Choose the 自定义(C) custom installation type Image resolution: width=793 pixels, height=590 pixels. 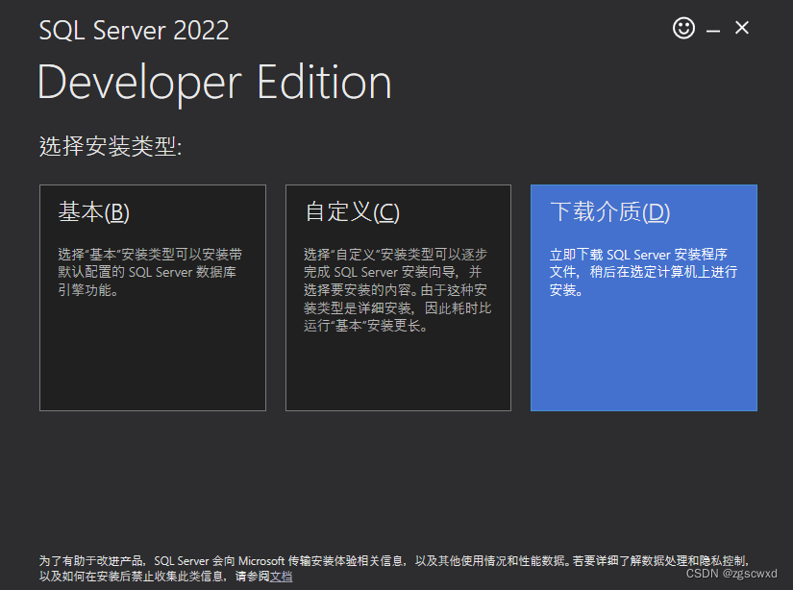pyautogui.click(x=398, y=298)
